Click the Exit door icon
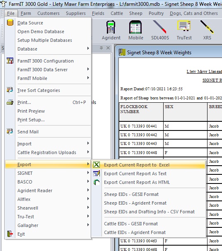This screenshot has width=222, height=251. pos(10,234)
